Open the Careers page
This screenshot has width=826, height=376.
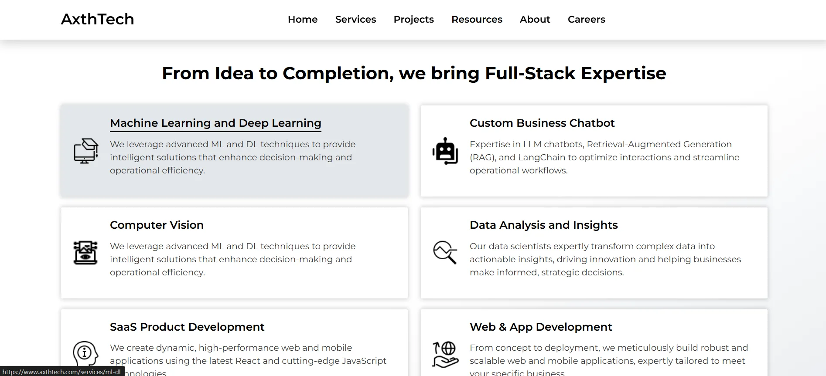pyautogui.click(x=586, y=20)
